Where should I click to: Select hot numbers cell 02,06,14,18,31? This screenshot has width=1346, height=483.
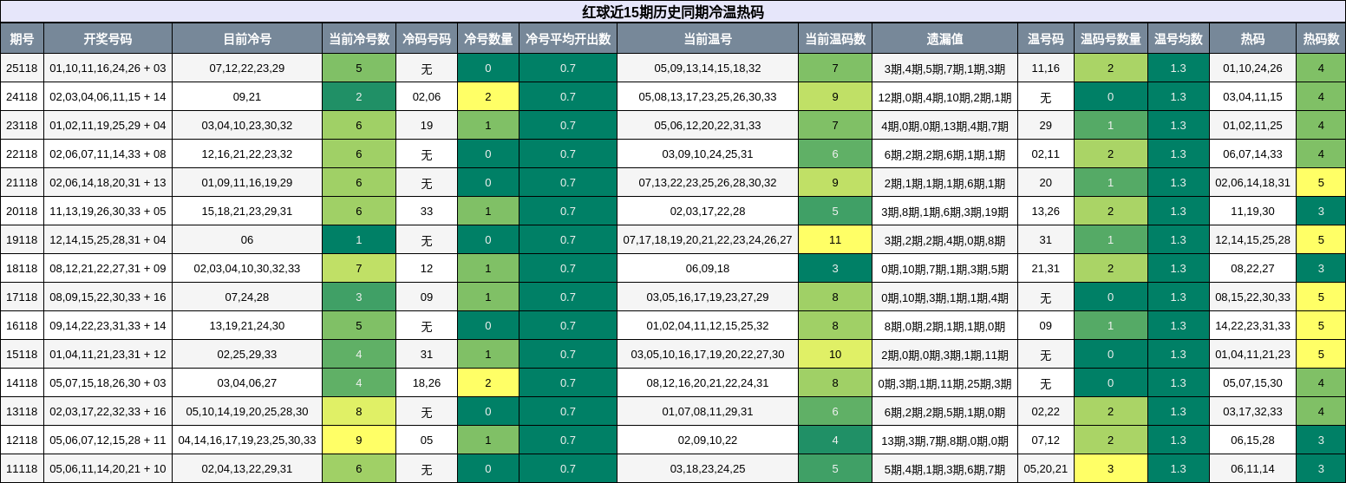pos(1253,182)
